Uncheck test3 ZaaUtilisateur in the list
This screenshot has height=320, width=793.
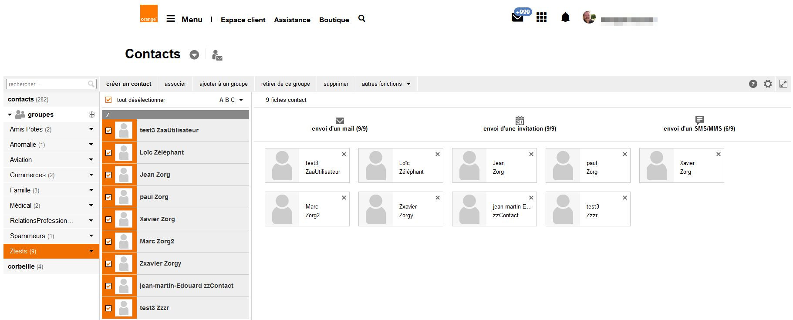coord(108,130)
